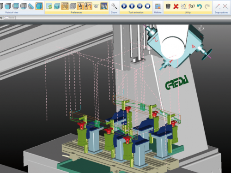
Task: Click the Zoom magnifier icon
Action: click(x=114, y=6)
